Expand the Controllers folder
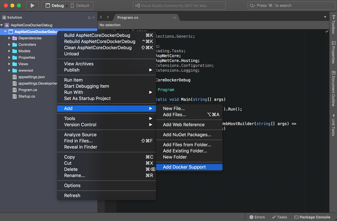 (9, 45)
